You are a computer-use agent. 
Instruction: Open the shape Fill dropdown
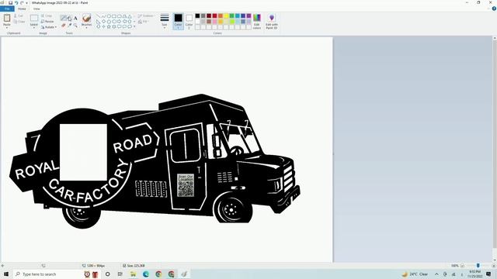click(x=143, y=22)
